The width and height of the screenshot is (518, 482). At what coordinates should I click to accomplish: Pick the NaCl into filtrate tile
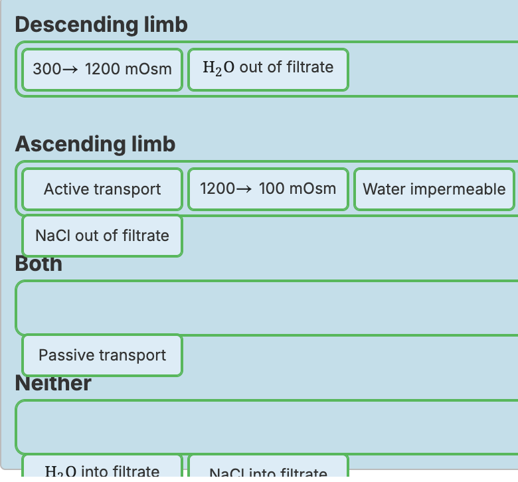(268, 471)
